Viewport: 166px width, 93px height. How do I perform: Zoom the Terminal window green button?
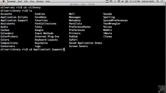[7, 4]
